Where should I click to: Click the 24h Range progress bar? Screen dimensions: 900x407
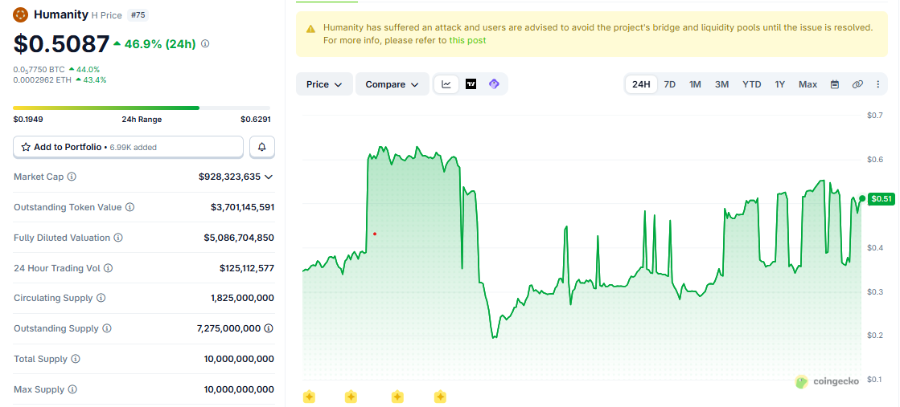(142, 108)
